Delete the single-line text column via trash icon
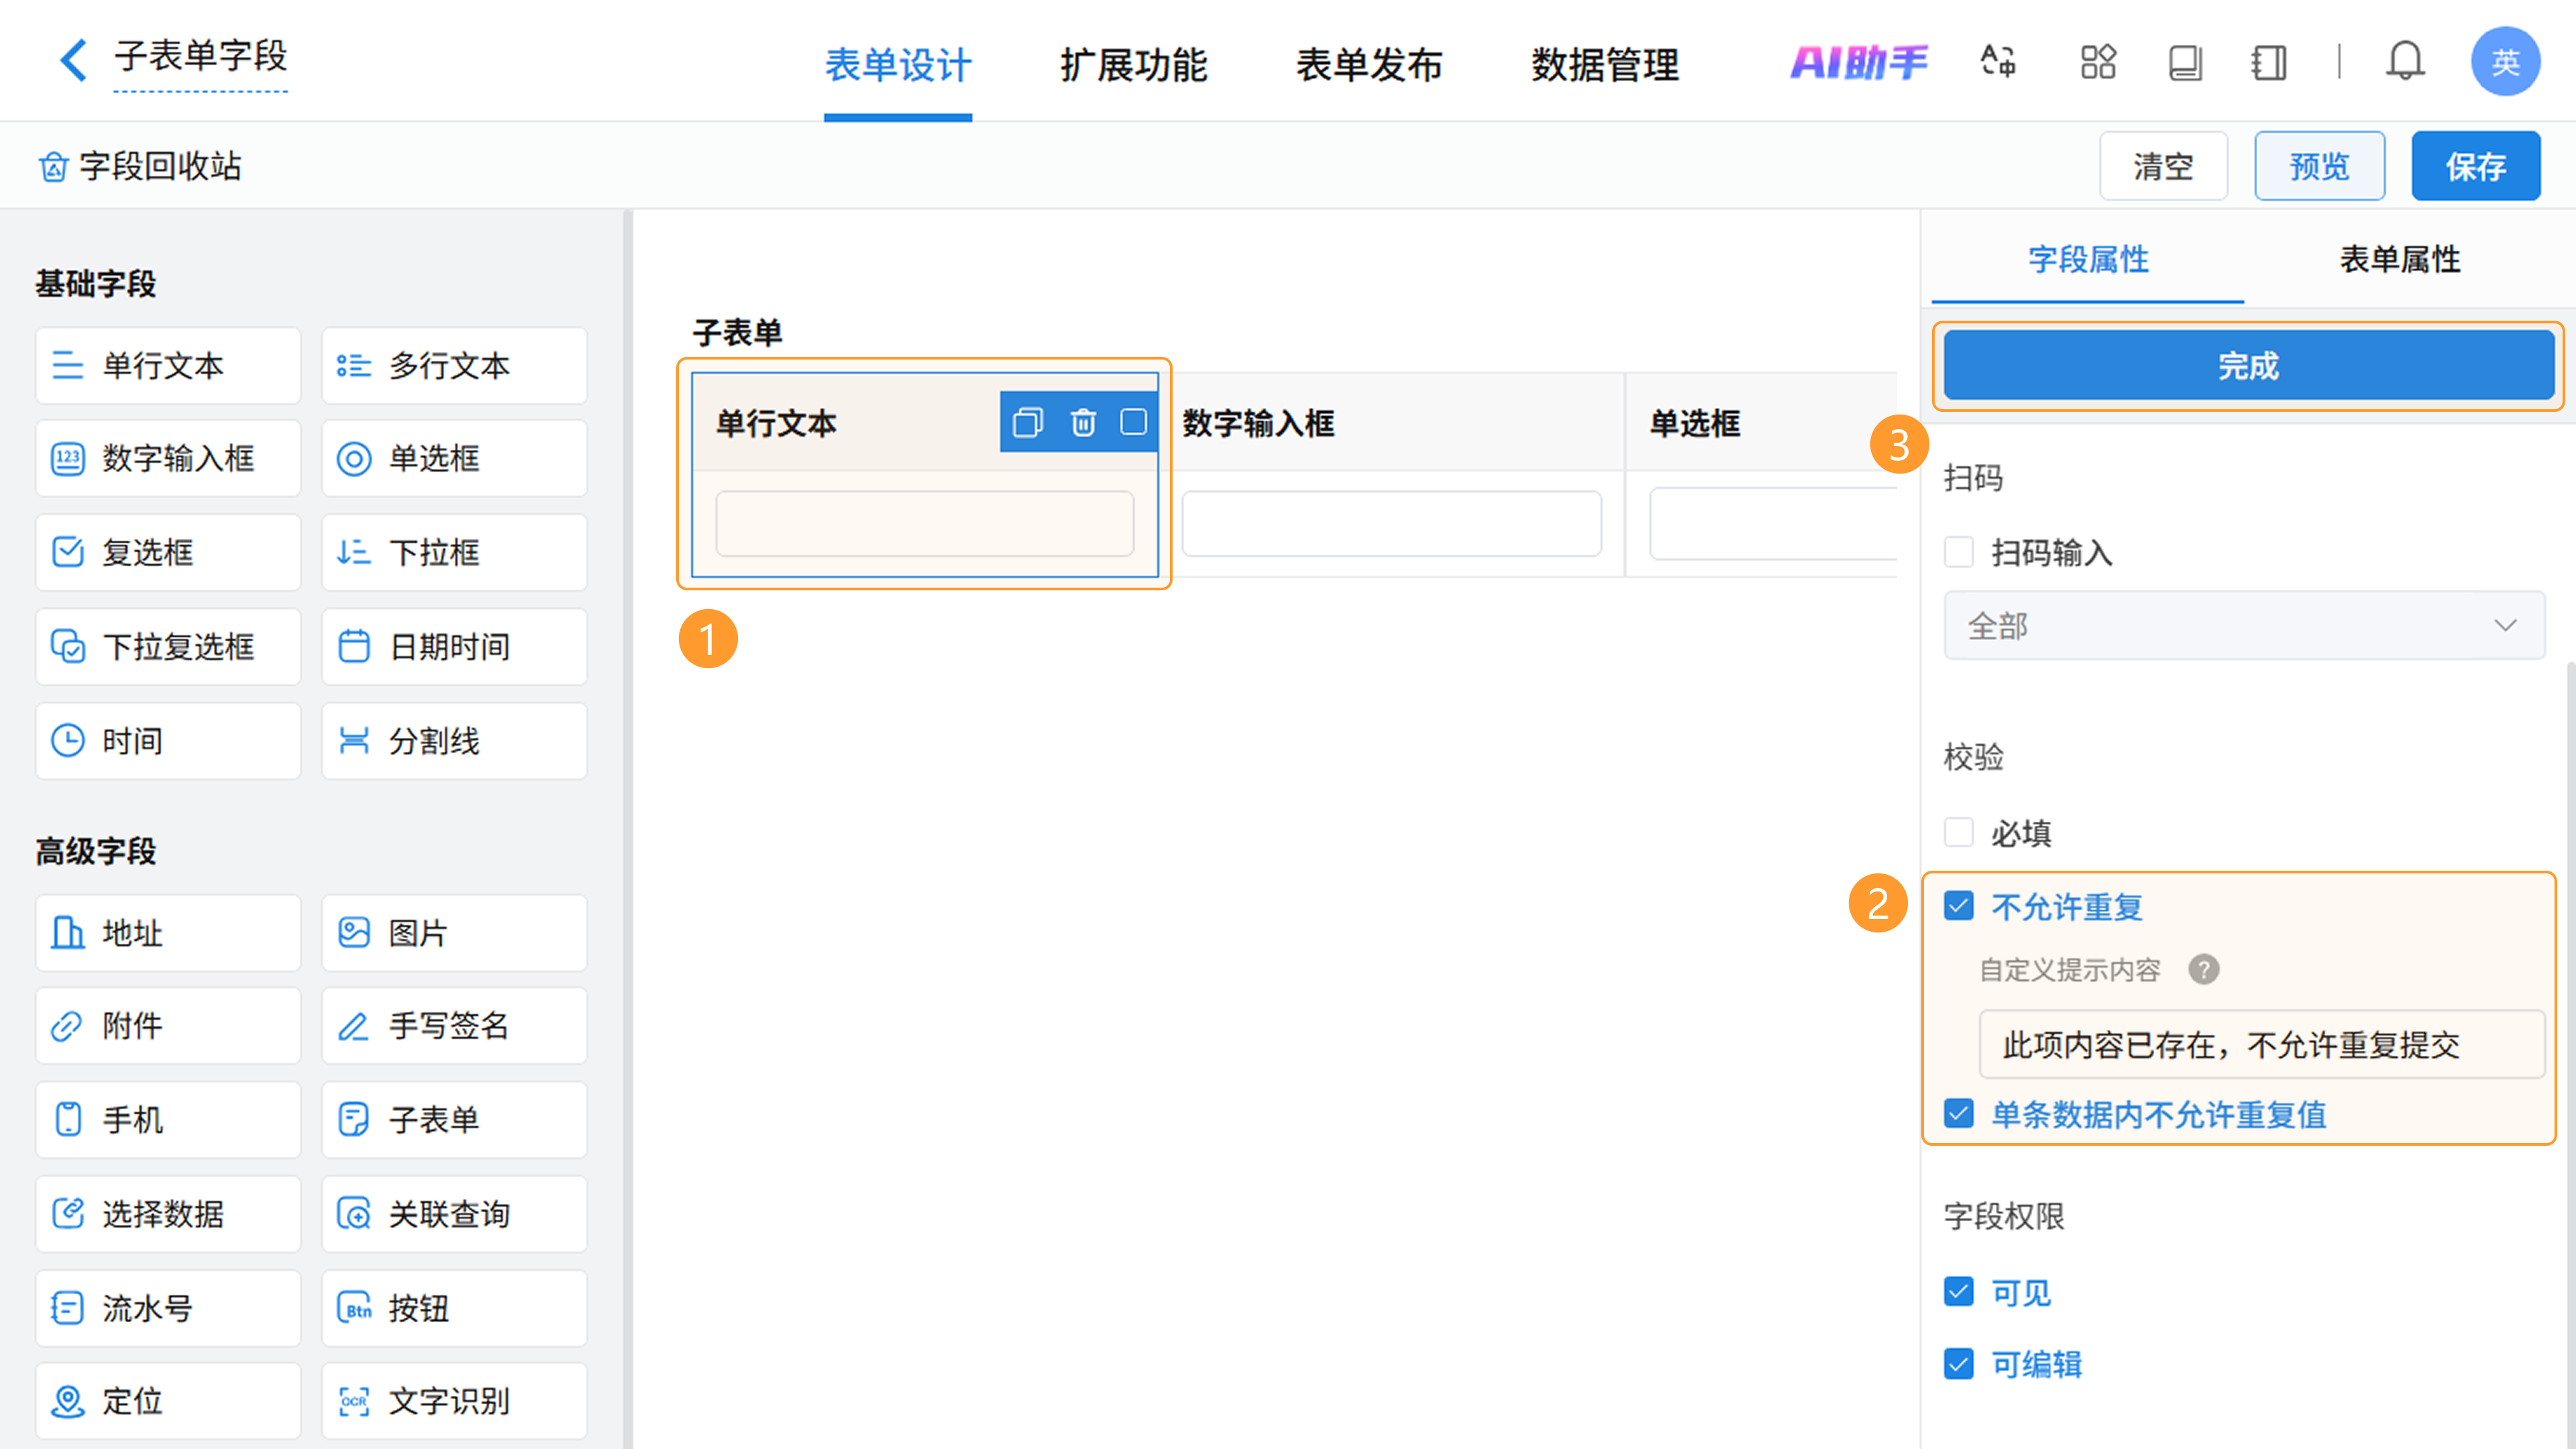 click(1082, 422)
